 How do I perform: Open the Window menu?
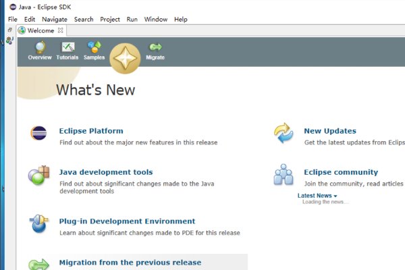pos(156,20)
